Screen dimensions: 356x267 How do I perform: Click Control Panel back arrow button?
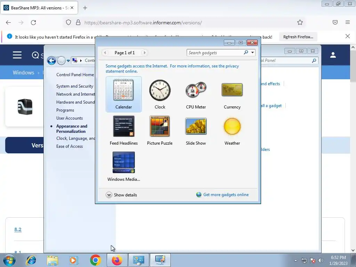(52, 60)
